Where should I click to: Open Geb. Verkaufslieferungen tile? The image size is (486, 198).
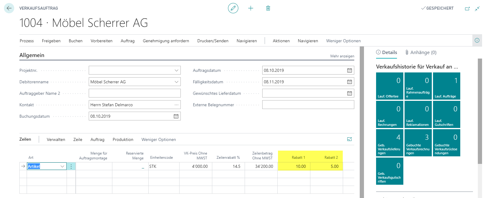[390, 143]
